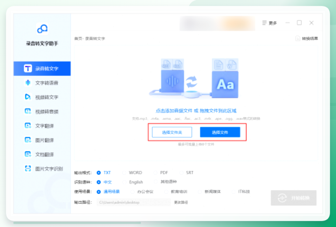336x227 pixels.
Task: Click the blurred account banner at top
Action: point(217,23)
